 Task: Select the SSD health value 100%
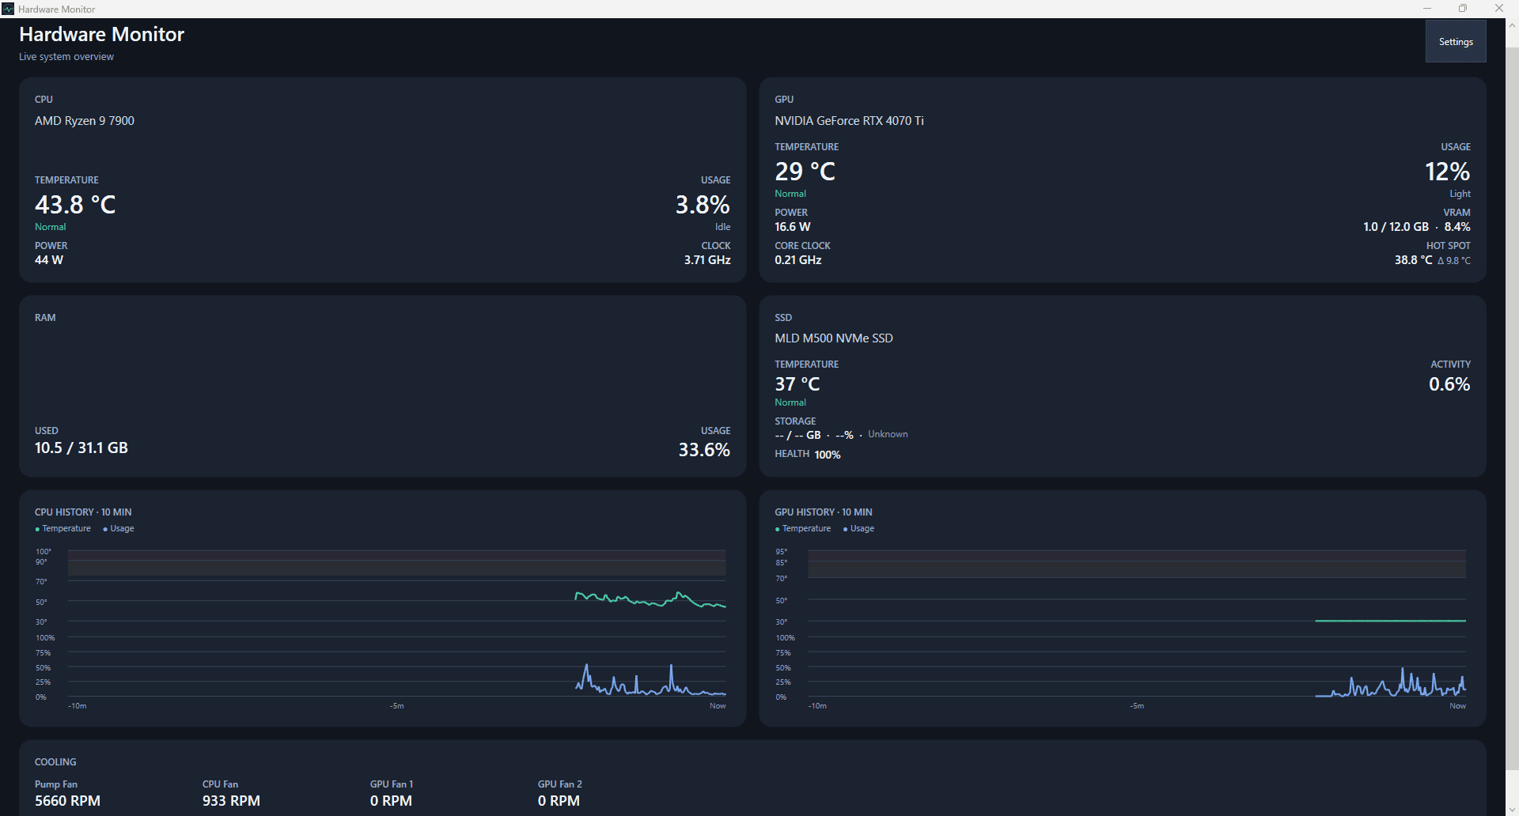(828, 455)
